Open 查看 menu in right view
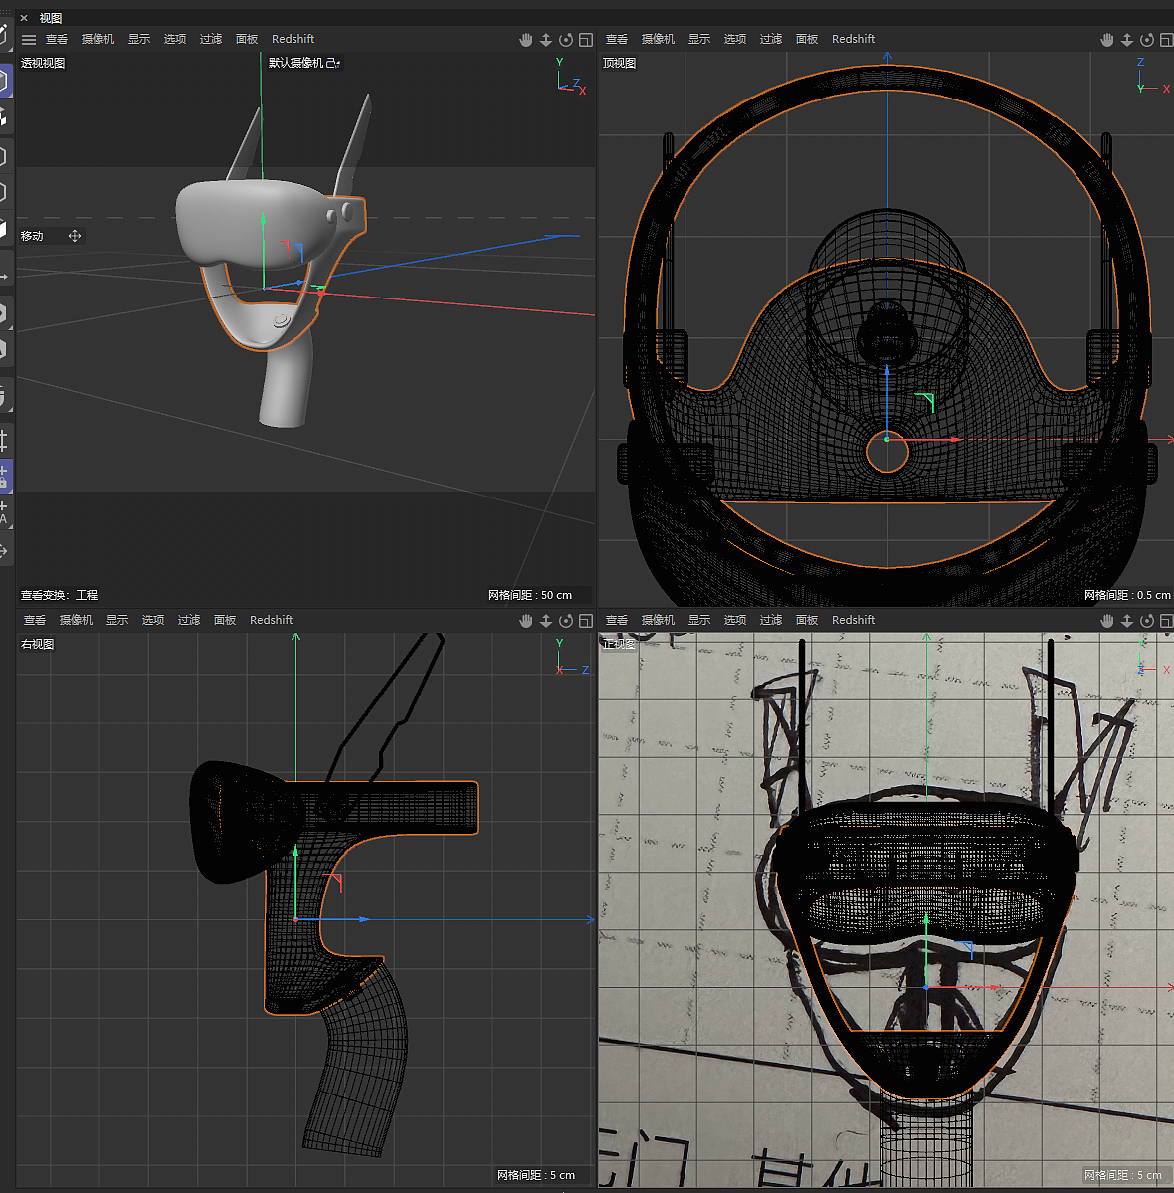 click(34, 620)
